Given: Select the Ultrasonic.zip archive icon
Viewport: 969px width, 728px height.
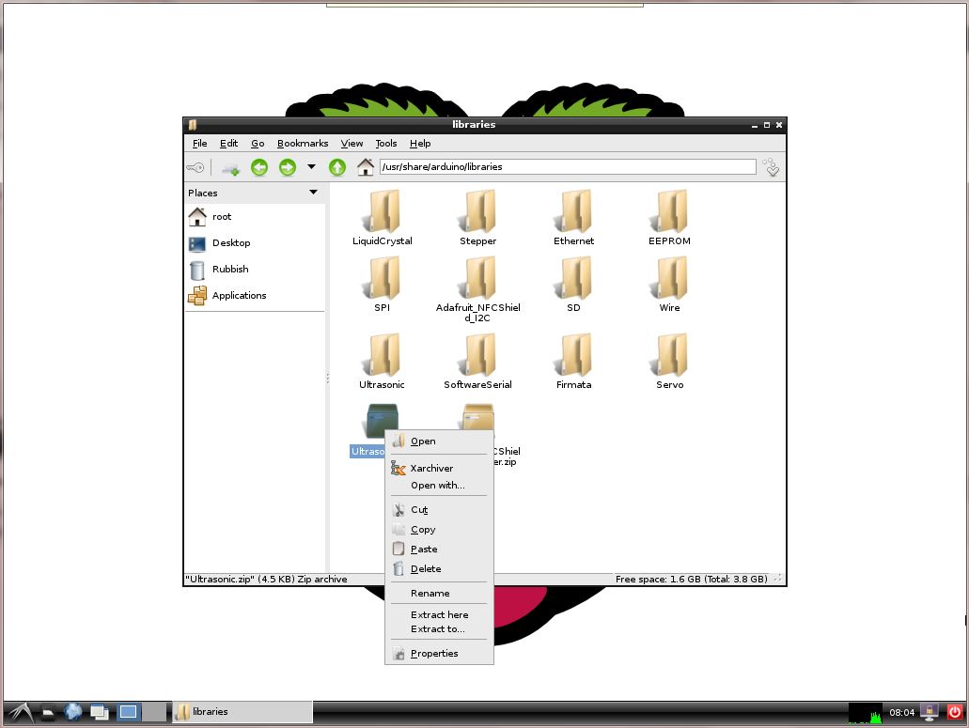Looking at the screenshot, I should 382,420.
